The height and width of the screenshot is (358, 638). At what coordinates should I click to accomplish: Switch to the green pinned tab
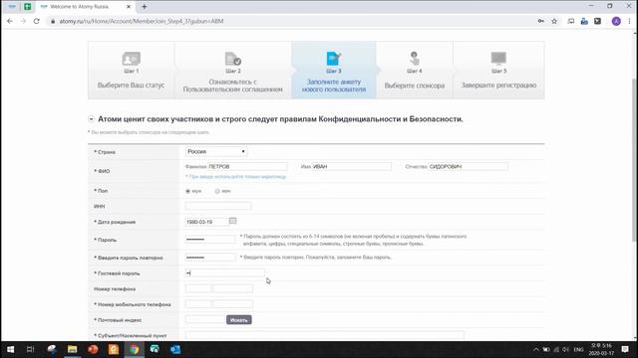(x=27, y=7)
